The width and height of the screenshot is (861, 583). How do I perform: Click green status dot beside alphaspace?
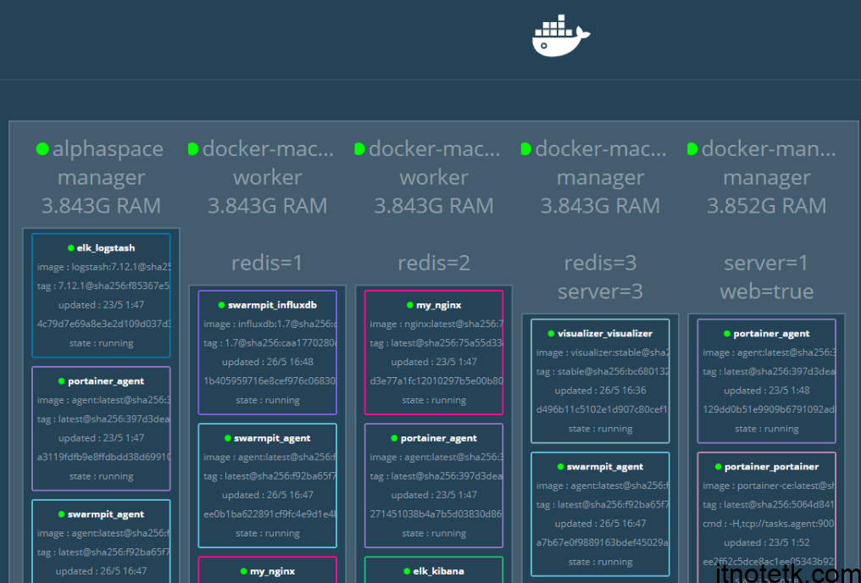42,149
